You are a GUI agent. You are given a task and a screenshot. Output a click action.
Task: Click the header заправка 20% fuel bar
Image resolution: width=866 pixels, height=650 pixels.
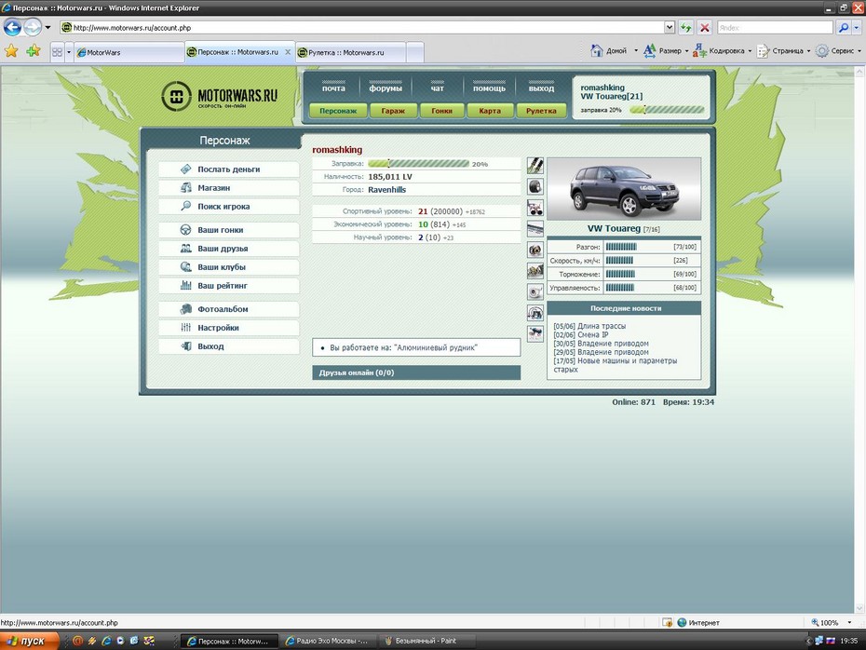pos(667,110)
